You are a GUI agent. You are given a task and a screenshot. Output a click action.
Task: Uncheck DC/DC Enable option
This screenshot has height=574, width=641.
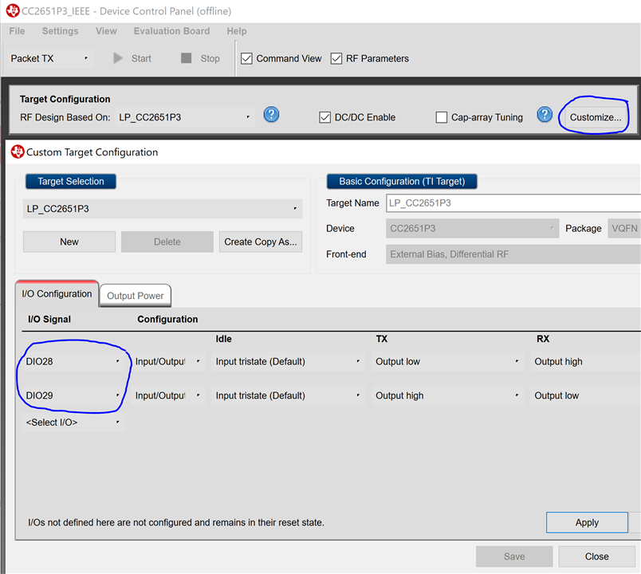tap(324, 117)
